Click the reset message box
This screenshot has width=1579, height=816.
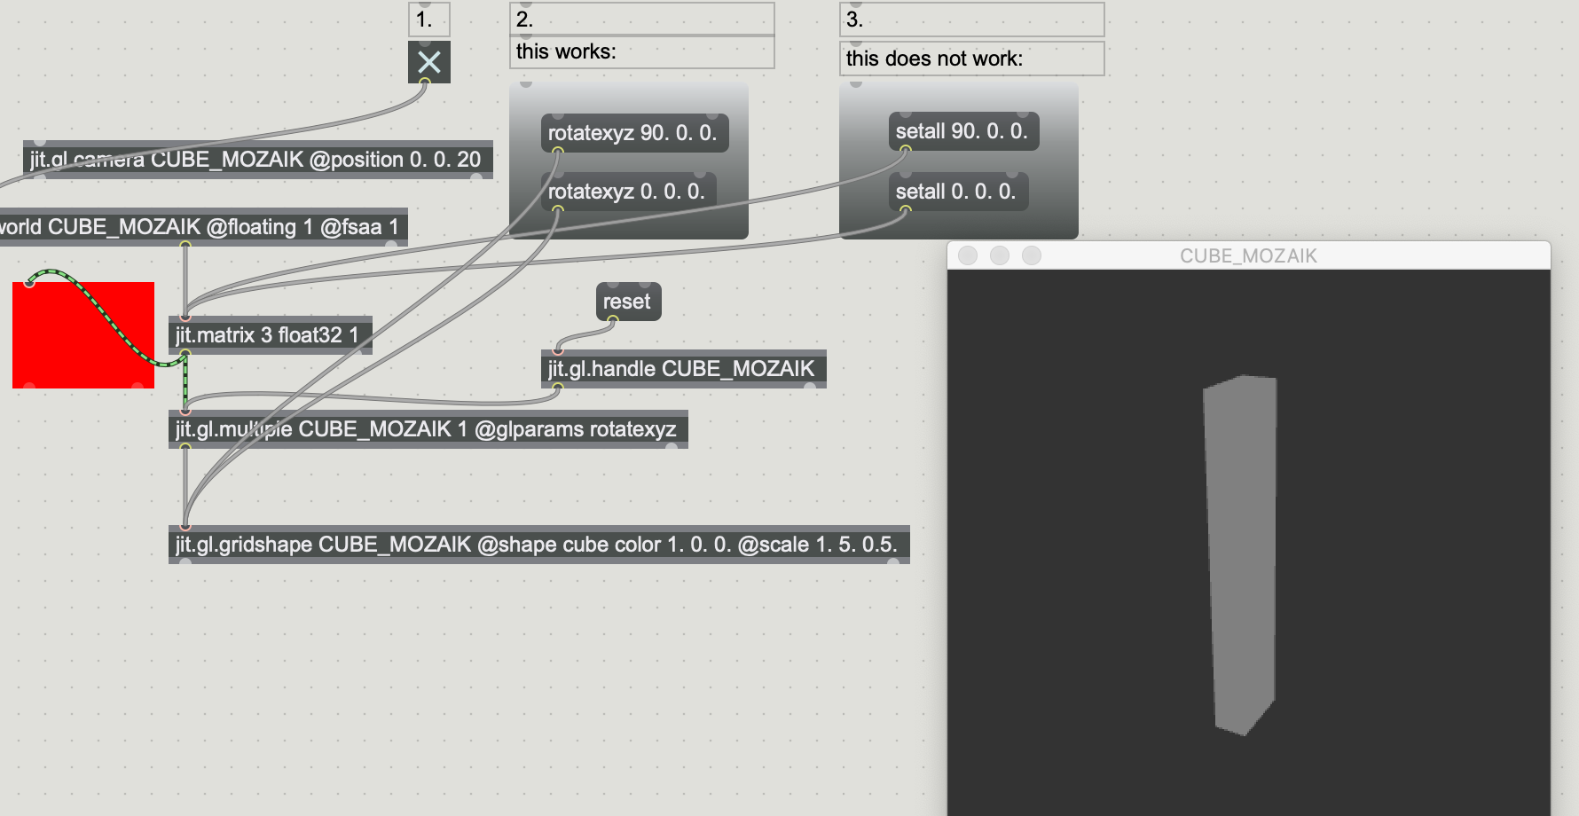click(x=627, y=302)
